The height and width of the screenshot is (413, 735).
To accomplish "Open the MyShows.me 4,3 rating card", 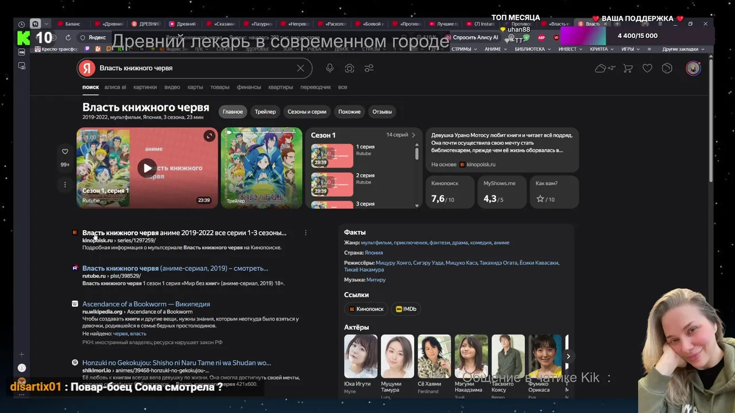I will [501, 192].
